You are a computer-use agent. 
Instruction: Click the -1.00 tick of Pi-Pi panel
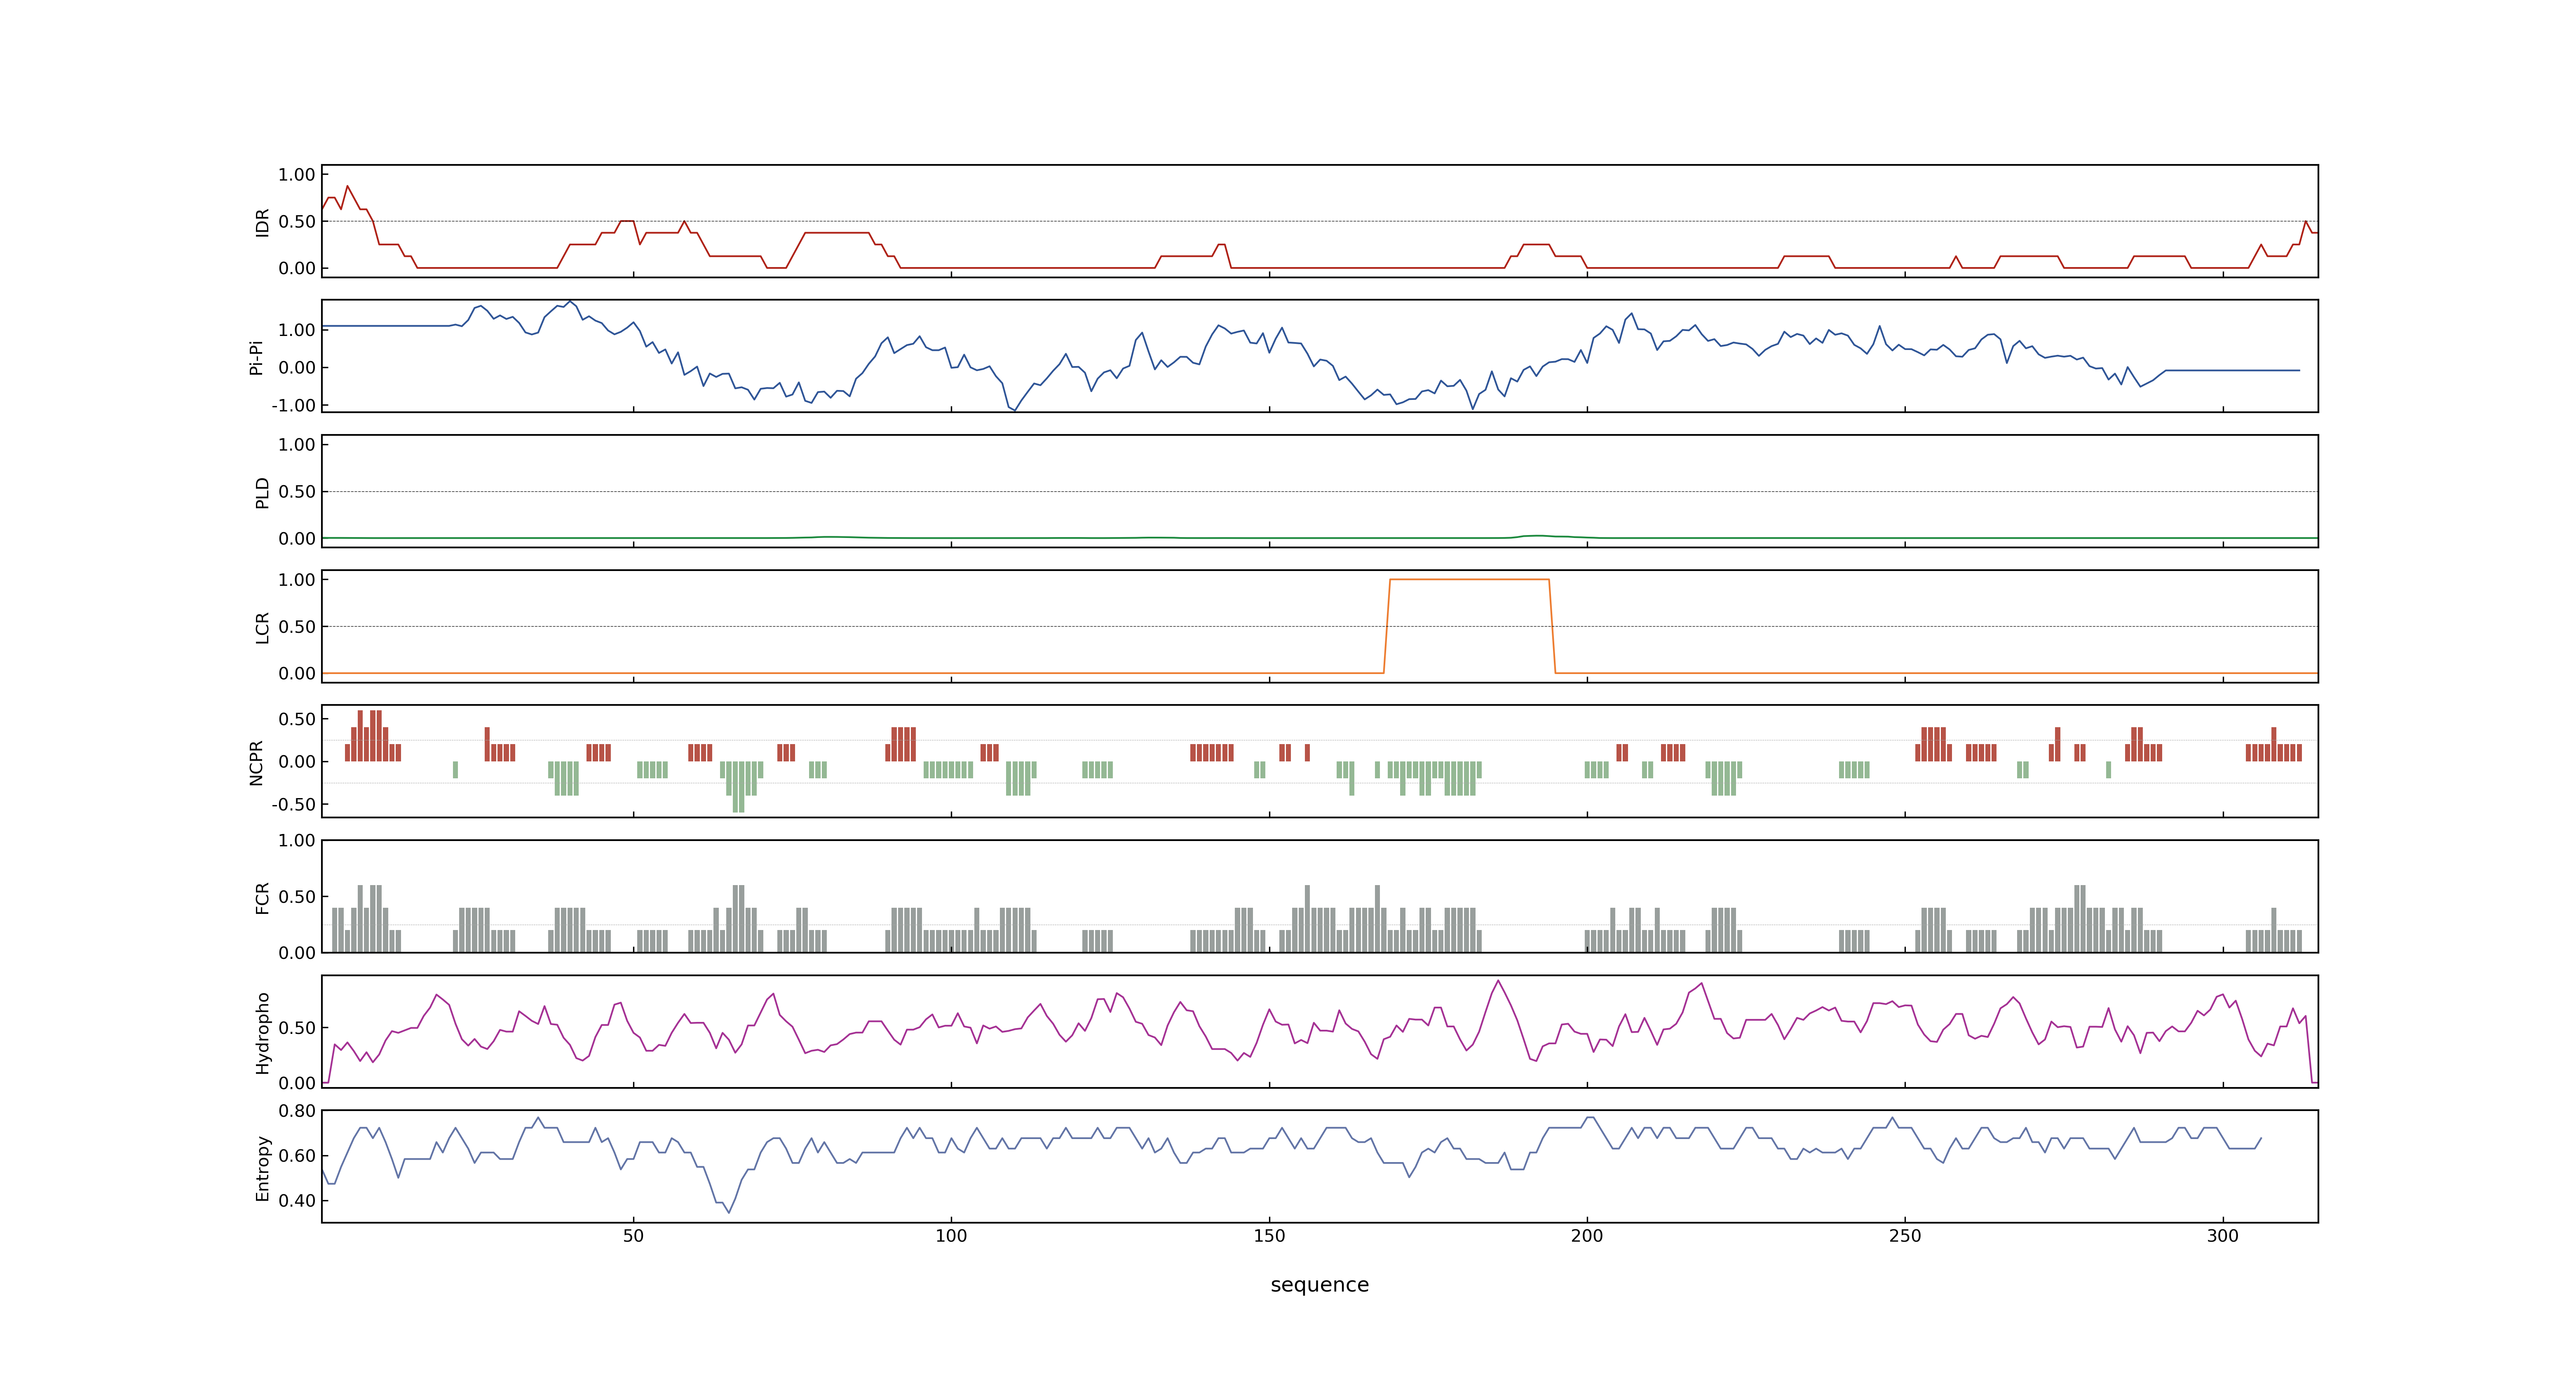point(293,406)
